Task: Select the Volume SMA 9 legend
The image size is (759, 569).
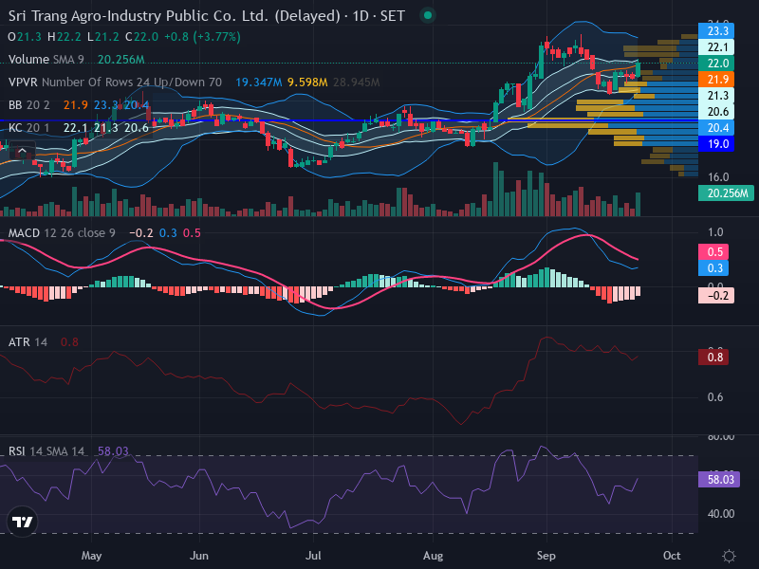Action: [46, 60]
